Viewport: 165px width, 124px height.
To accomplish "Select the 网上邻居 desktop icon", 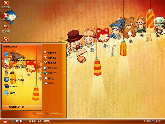I will click(x=6, y=29).
